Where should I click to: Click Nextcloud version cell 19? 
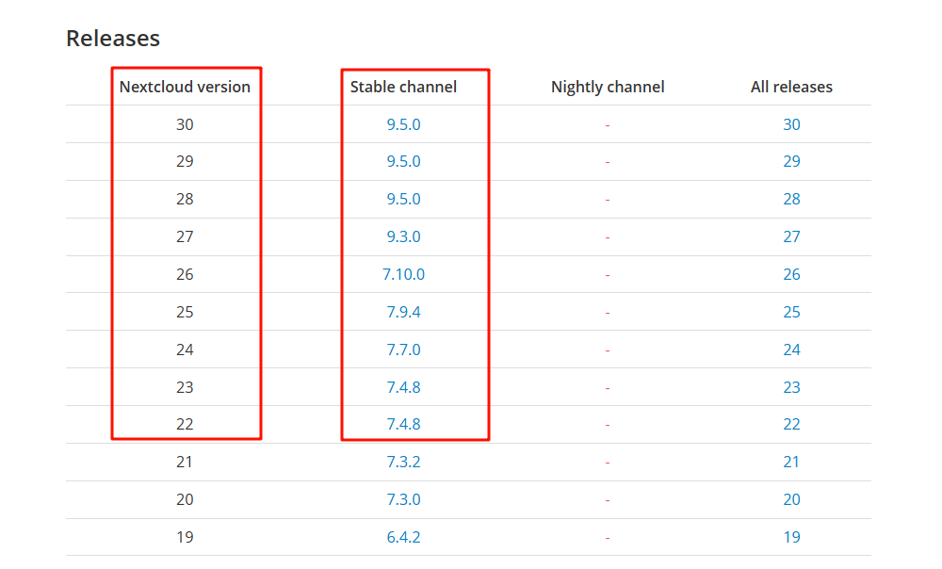point(185,537)
